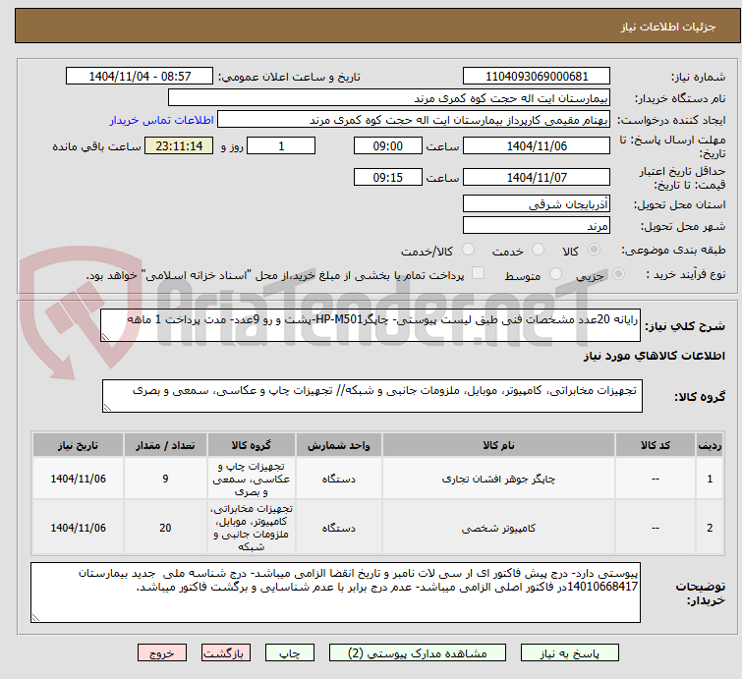This screenshot has width=742, height=679.
Task: Click quantity cell showing 9
Action: 165,479
